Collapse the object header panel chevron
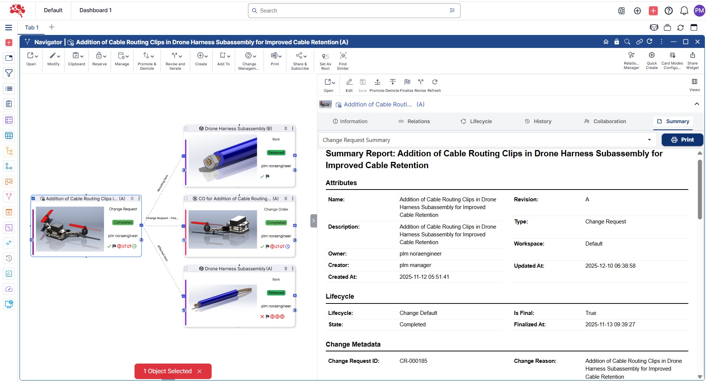This screenshot has width=706, height=382. click(696, 104)
